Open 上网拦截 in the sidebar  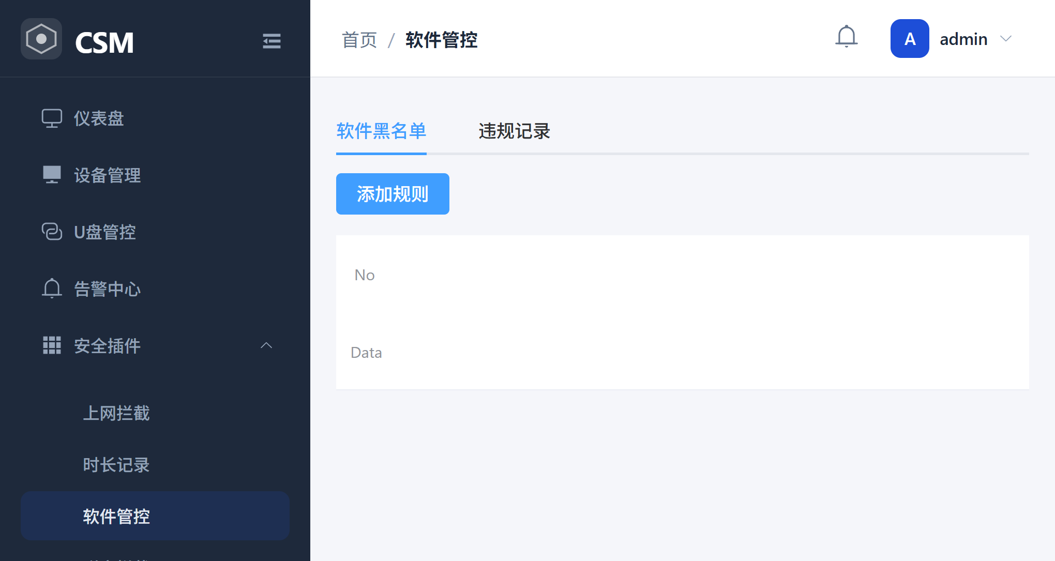[116, 413]
